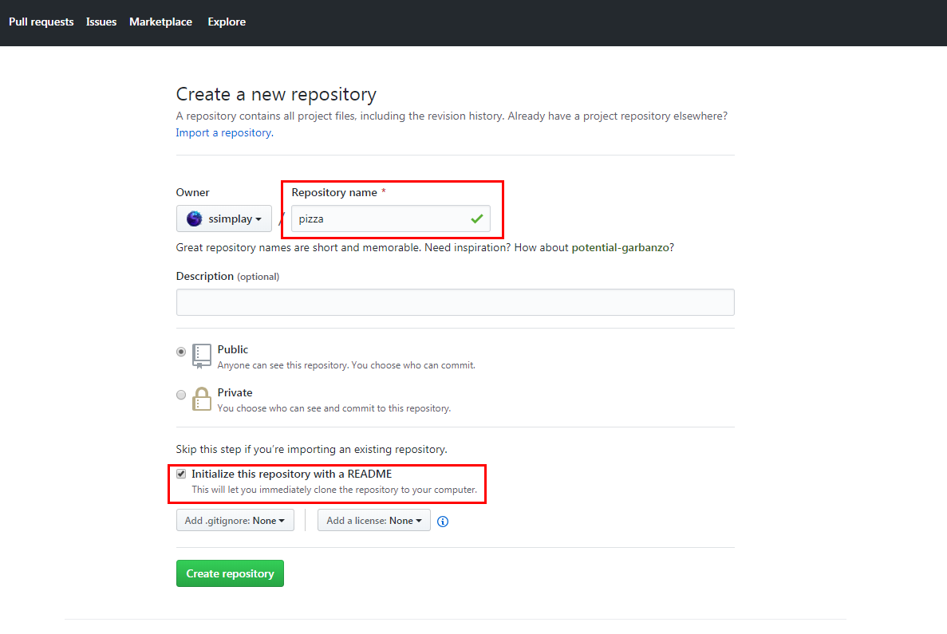Use the suggested name potential-garbanzo
The height and width of the screenshot is (634, 947).
click(x=620, y=247)
